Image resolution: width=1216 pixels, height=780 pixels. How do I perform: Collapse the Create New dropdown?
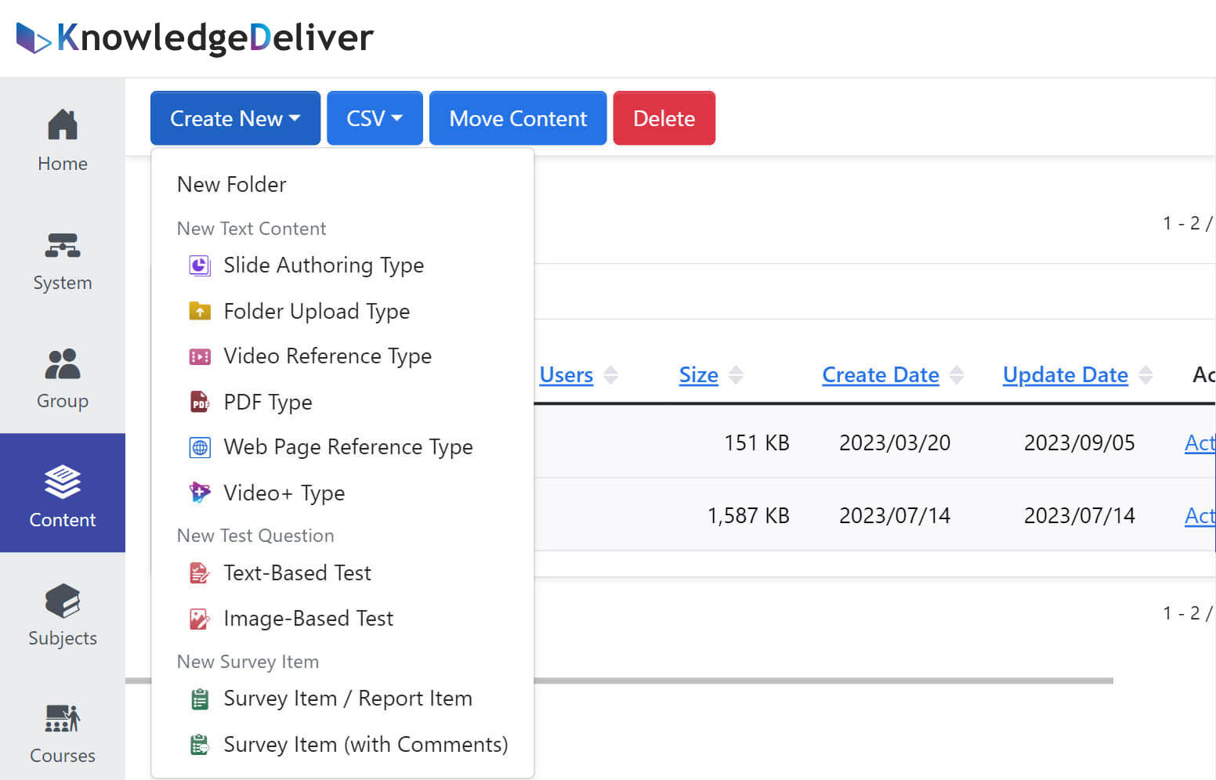click(235, 118)
